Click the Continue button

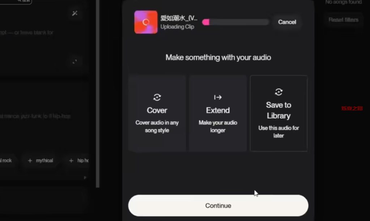(218, 206)
